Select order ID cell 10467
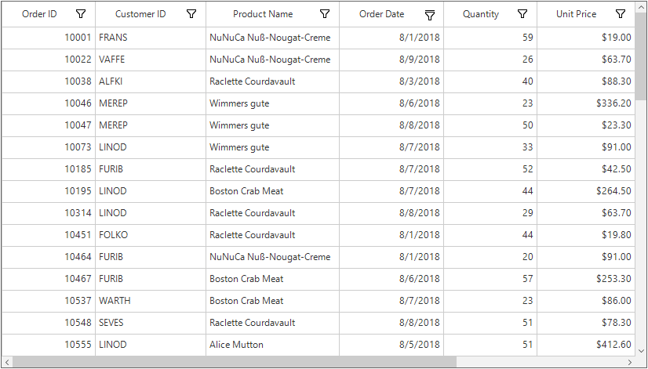The width and height of the screenshot is (648, 369). point(49,279)
